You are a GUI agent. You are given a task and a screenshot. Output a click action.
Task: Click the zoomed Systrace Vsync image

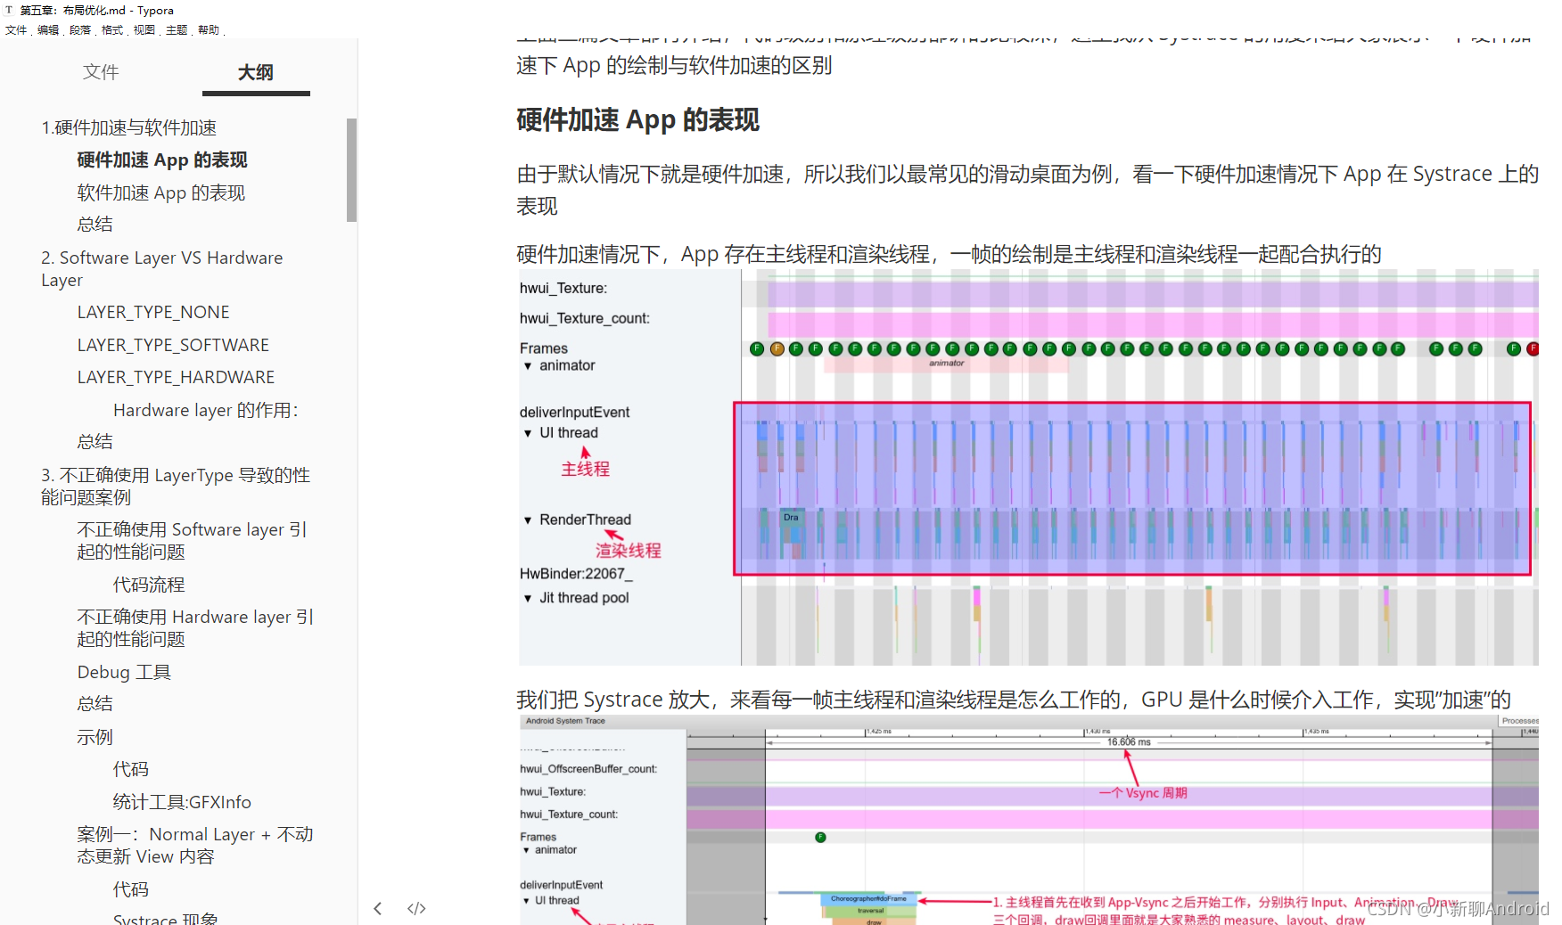point(1029,820)
